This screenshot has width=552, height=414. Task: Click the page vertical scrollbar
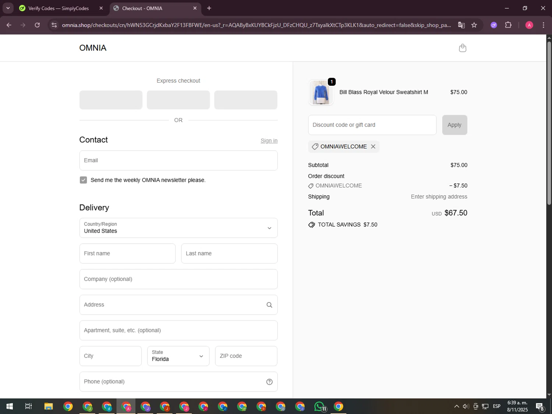coord(549,123)
